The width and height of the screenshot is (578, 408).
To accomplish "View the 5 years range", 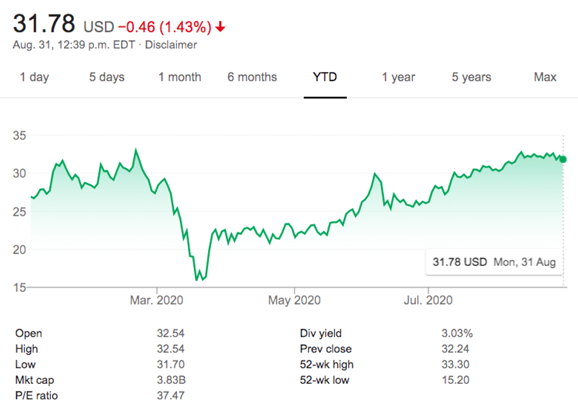I will click(471, 77).
